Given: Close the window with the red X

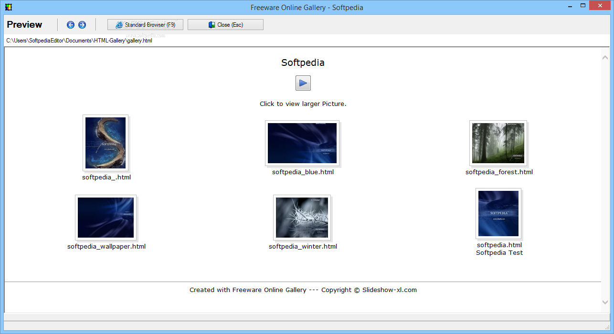Looking at the screenshot, I should [601, 6].
